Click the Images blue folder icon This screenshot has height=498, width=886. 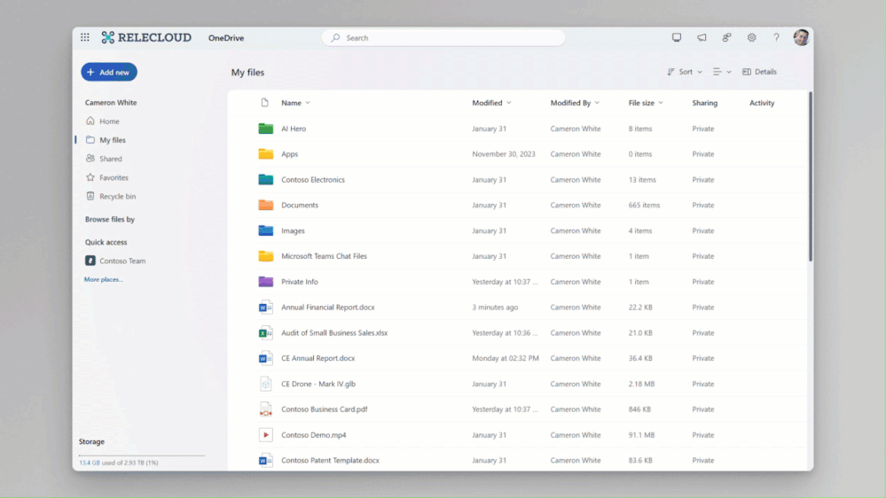click(265, 230)
